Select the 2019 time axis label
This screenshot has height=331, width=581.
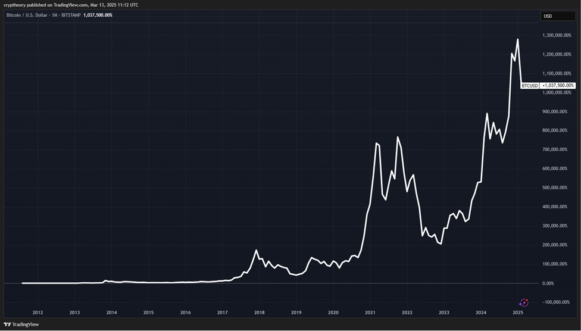296,313
